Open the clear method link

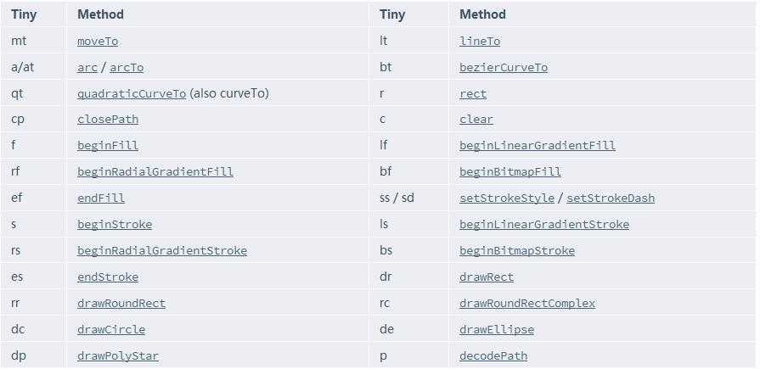[476, 120]
